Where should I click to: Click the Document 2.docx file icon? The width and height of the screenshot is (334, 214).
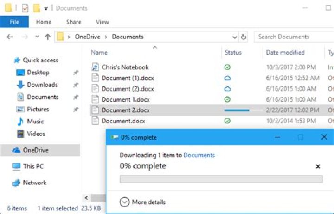tap(95, 110)
